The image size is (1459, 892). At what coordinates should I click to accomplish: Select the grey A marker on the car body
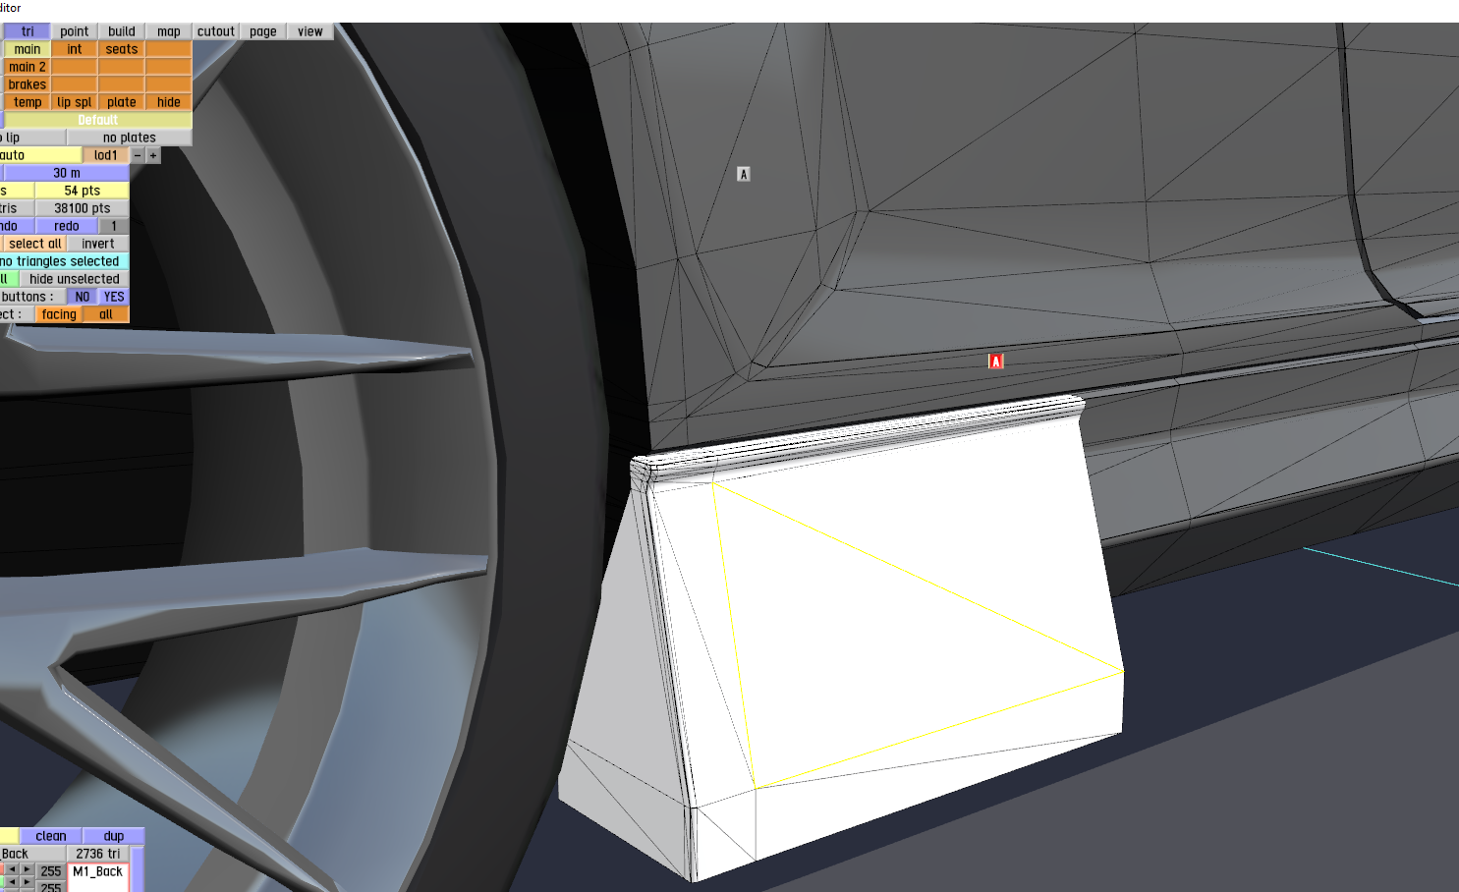click(744, 174)
